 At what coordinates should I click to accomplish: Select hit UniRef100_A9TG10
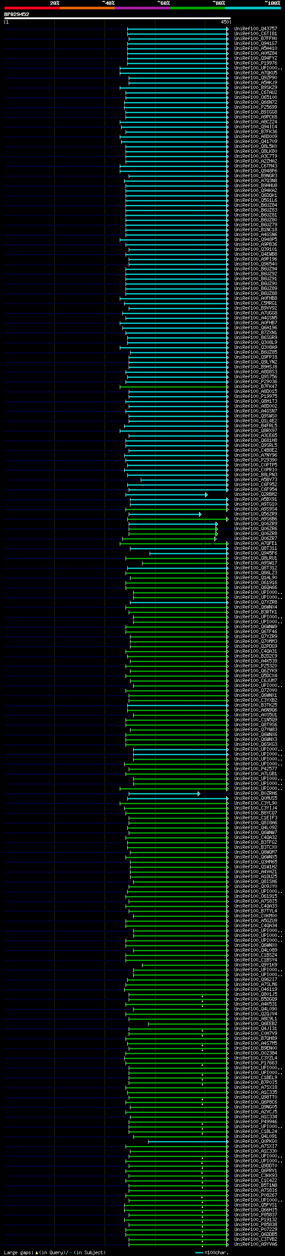(256, 504)
